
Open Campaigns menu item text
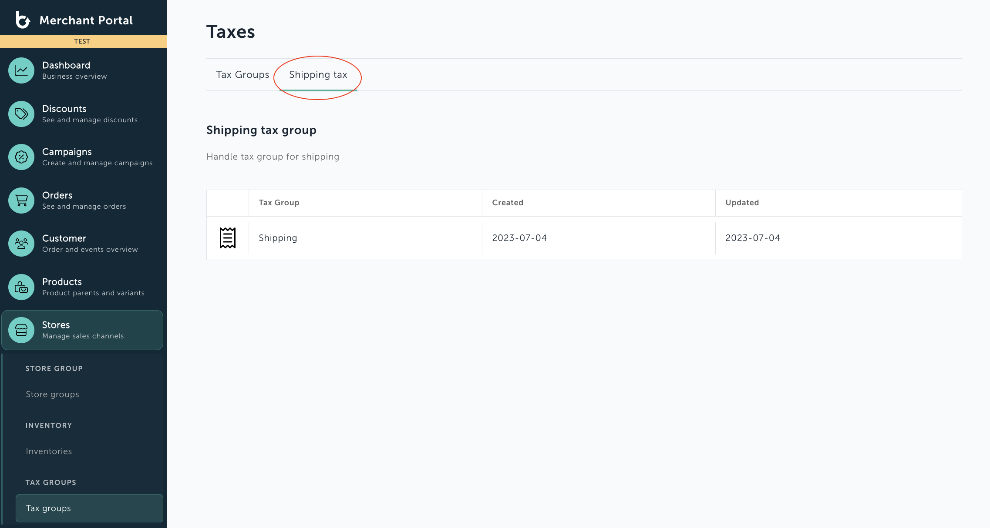click(67, 152)
